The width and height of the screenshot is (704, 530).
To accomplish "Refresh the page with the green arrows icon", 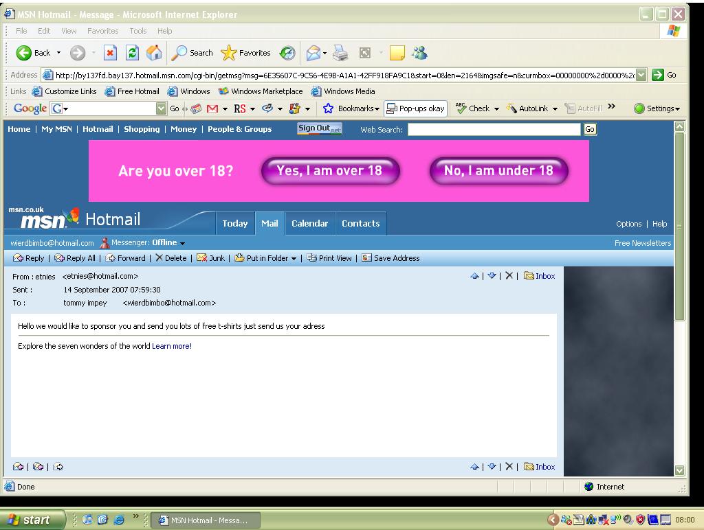I will point(132,53).
